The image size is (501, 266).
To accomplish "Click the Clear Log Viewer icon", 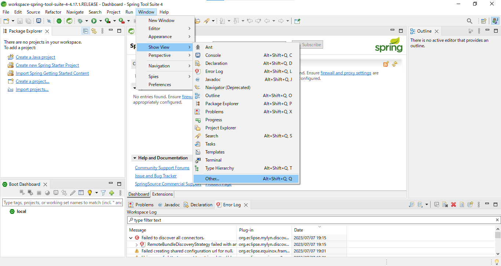I will coord(445,204).
